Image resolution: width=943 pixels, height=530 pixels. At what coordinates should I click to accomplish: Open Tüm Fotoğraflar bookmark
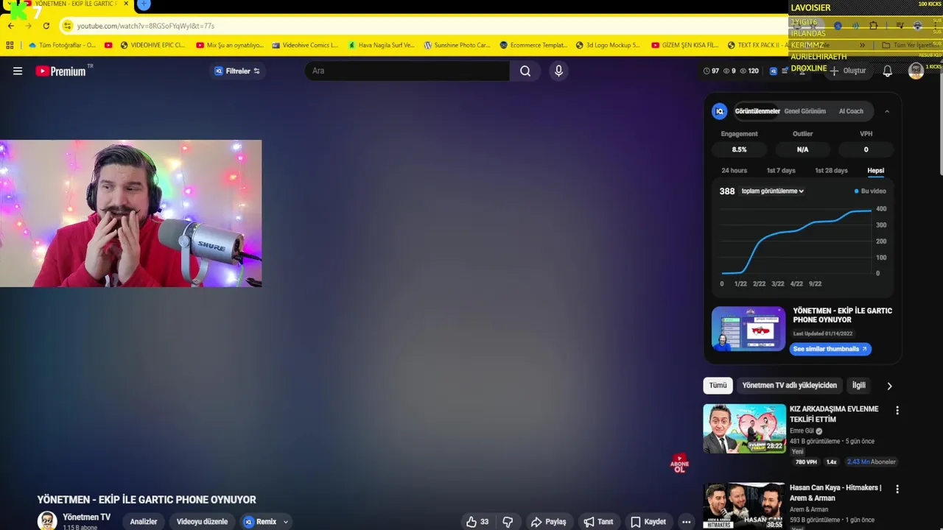tap(62, 45)
